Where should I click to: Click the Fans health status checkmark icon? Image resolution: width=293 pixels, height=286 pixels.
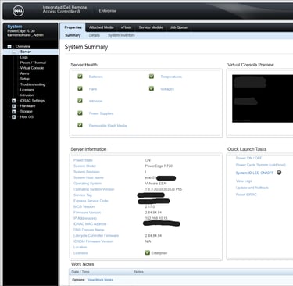80,88
